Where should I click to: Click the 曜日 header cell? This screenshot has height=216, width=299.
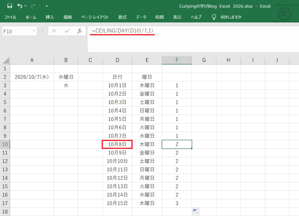click(147, 77)
